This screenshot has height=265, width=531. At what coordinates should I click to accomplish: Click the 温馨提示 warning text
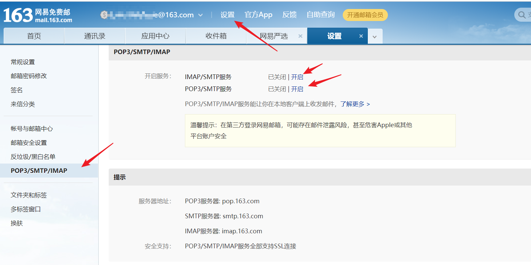301,130
